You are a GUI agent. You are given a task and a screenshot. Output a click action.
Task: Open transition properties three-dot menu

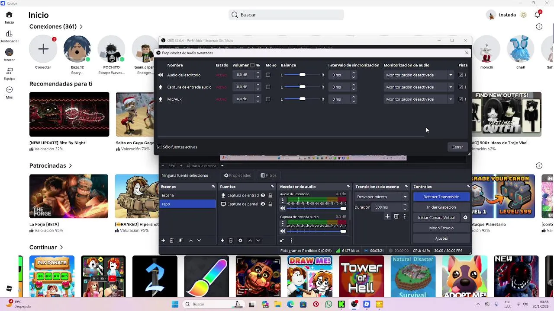pos(405,216)
